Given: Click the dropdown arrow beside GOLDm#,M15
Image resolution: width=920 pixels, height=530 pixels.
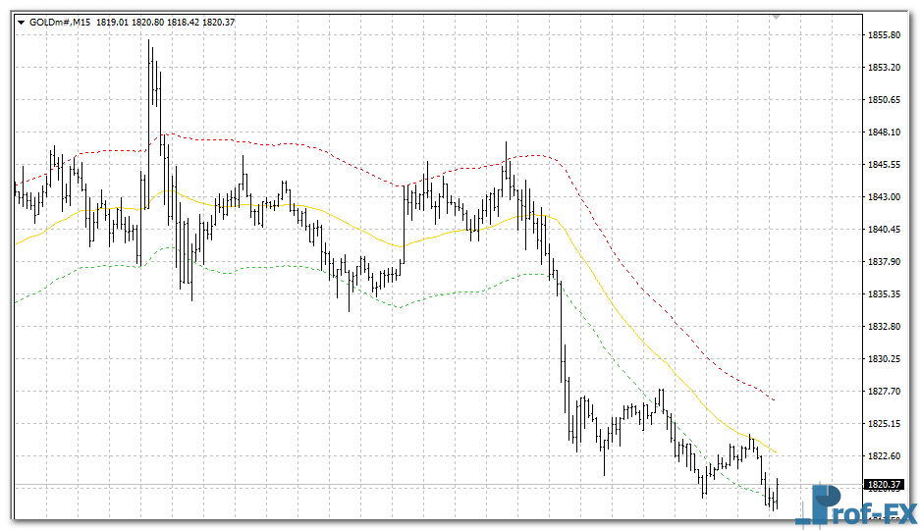Looking at the screenshot, I should (x=21, y=23).
